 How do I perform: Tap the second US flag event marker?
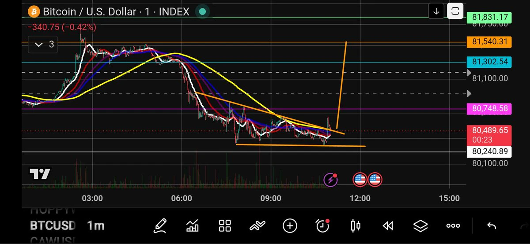375,179
